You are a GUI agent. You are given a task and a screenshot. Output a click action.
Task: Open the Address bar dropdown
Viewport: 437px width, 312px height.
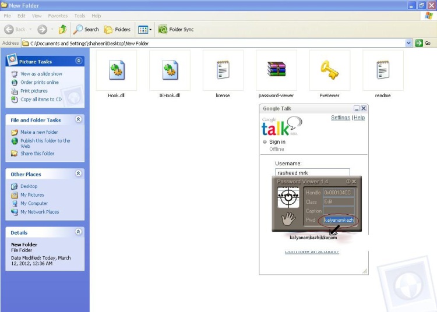click(x=408, y=43)
